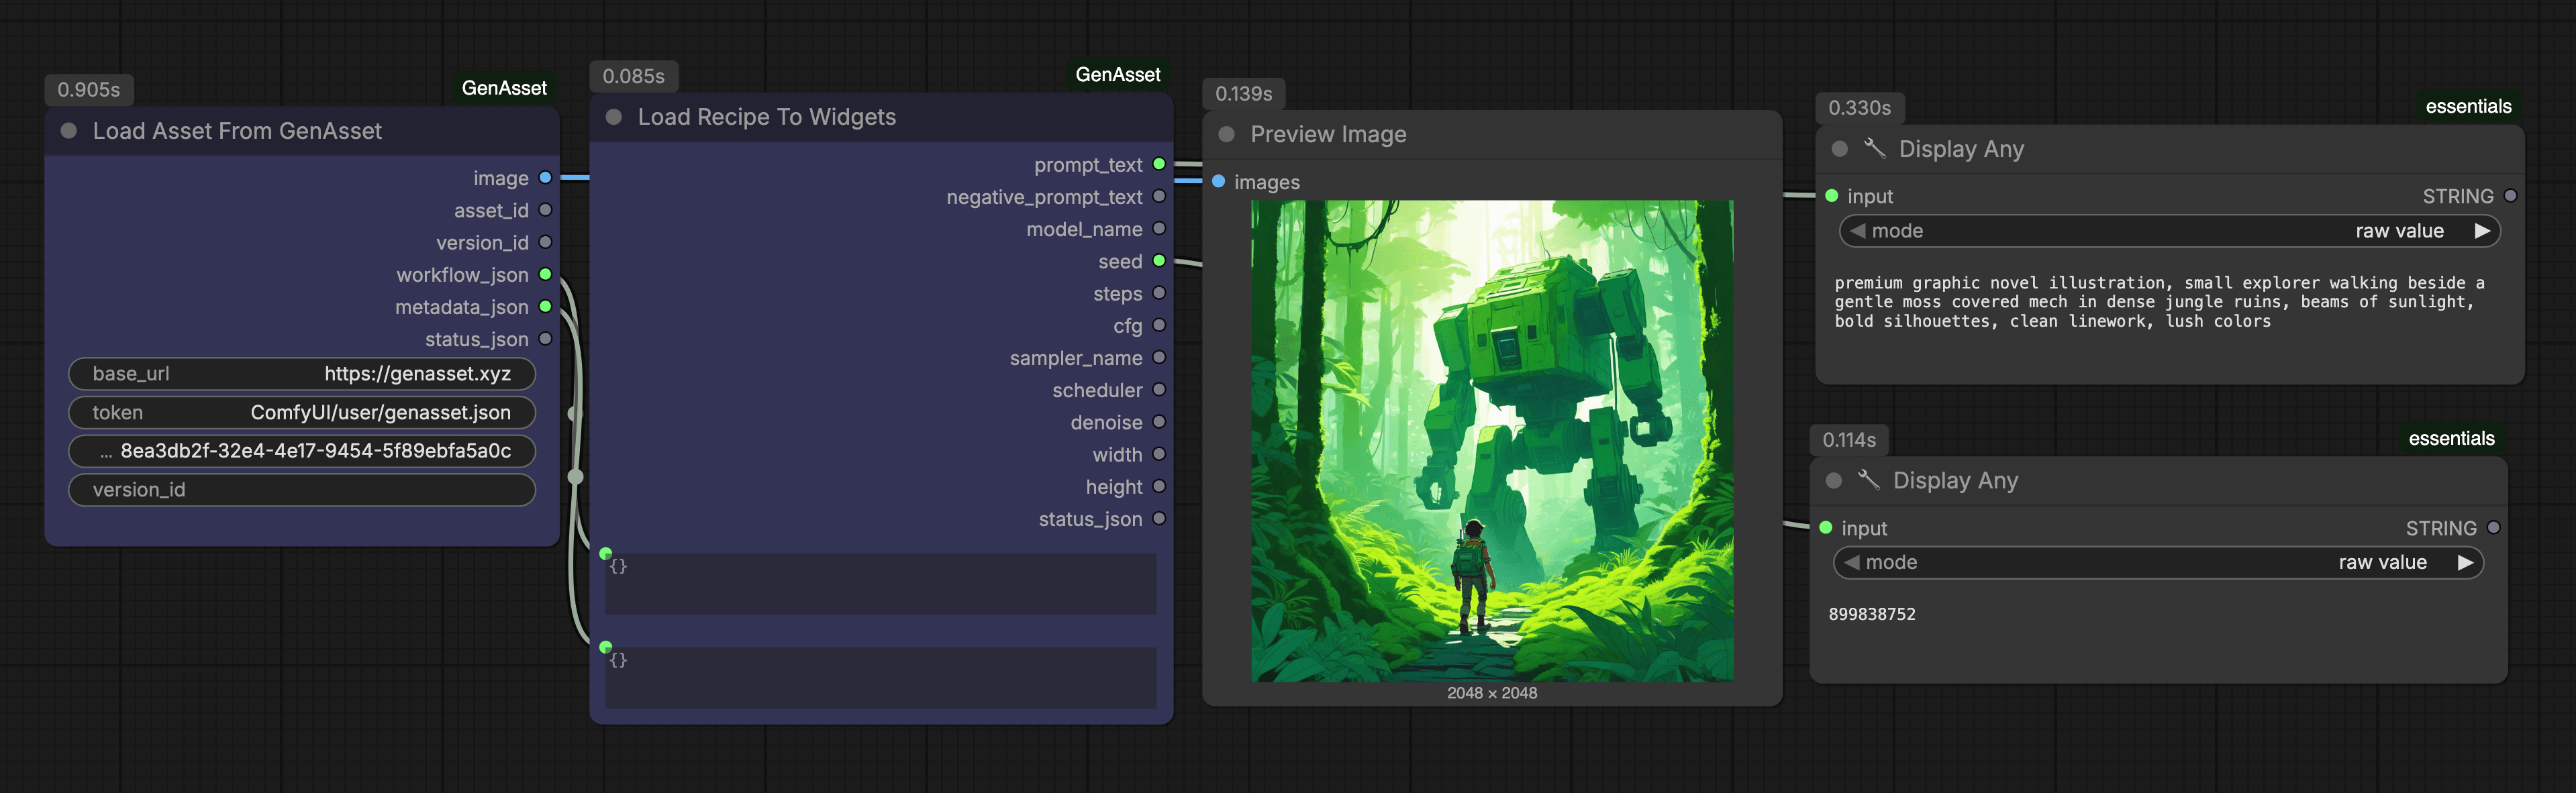
Task: Click GenAsset badge on Load Recipe node
Action: click(x=1118, y=75)
